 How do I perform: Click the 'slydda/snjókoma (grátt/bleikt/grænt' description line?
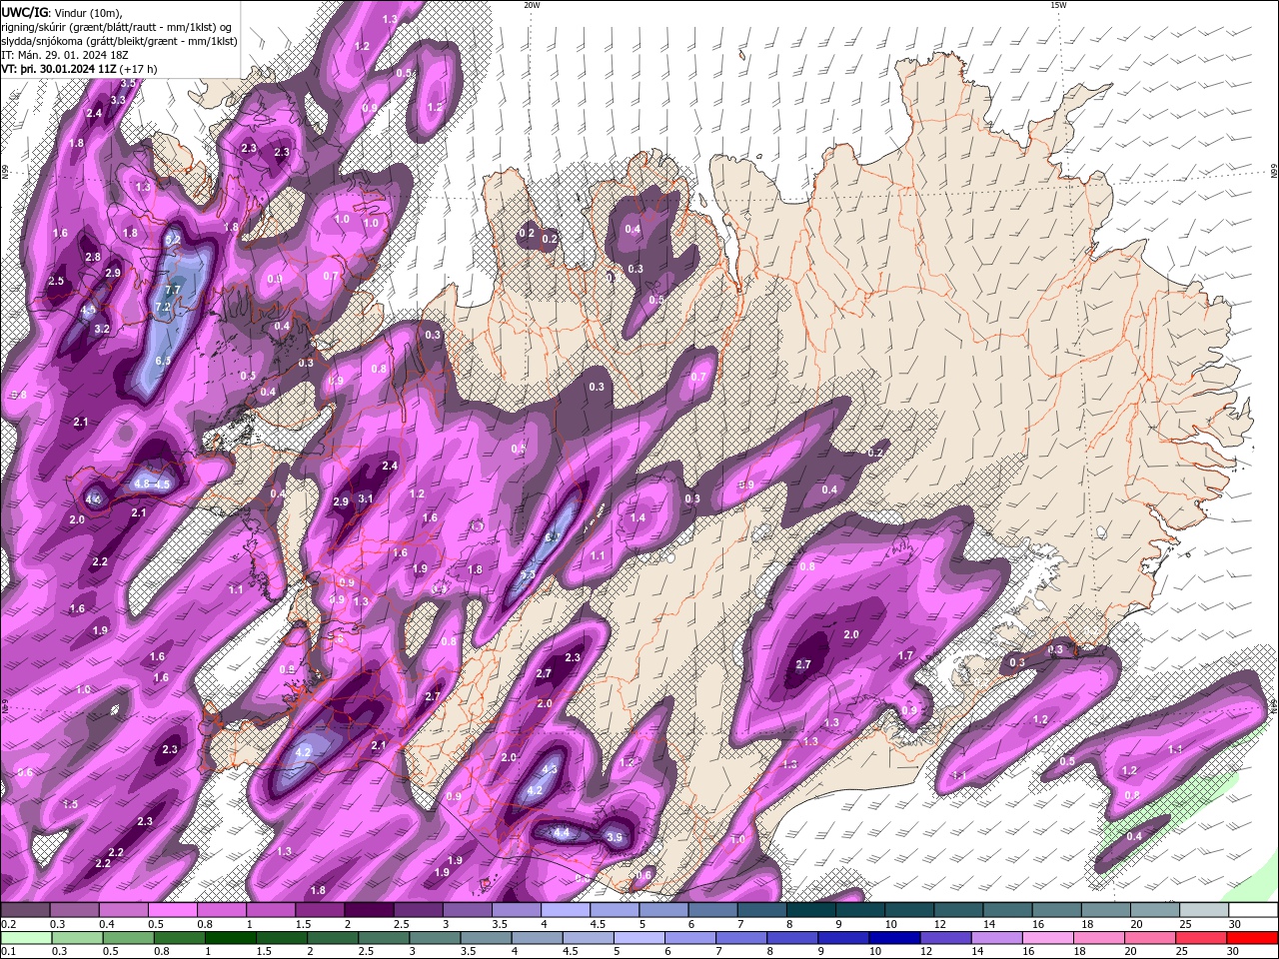coord(119,41)
